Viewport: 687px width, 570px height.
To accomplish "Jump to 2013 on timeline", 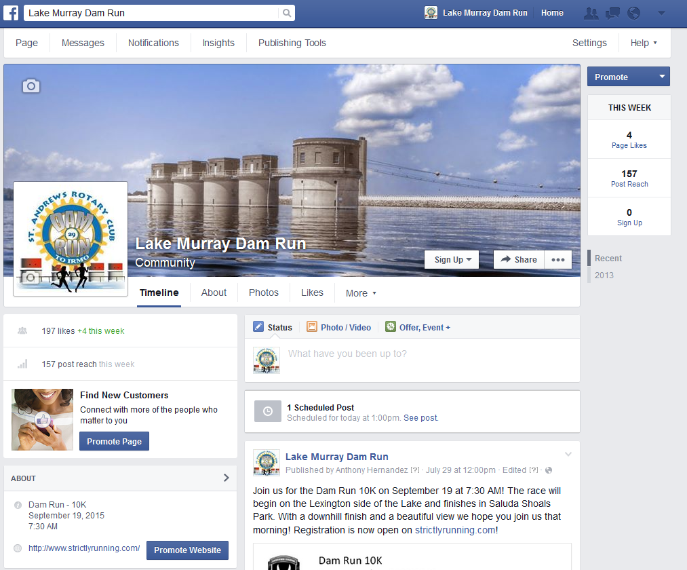I will (x=604, y=275).
